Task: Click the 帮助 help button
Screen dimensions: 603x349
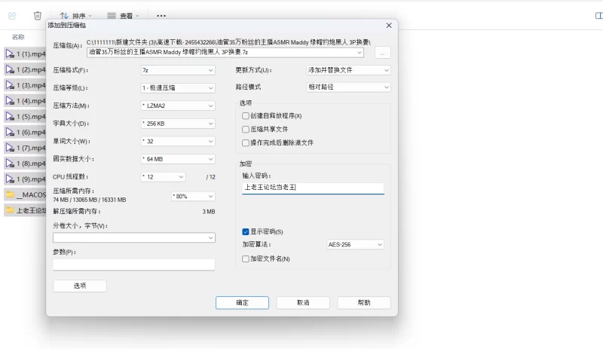Action: (364, 303)
